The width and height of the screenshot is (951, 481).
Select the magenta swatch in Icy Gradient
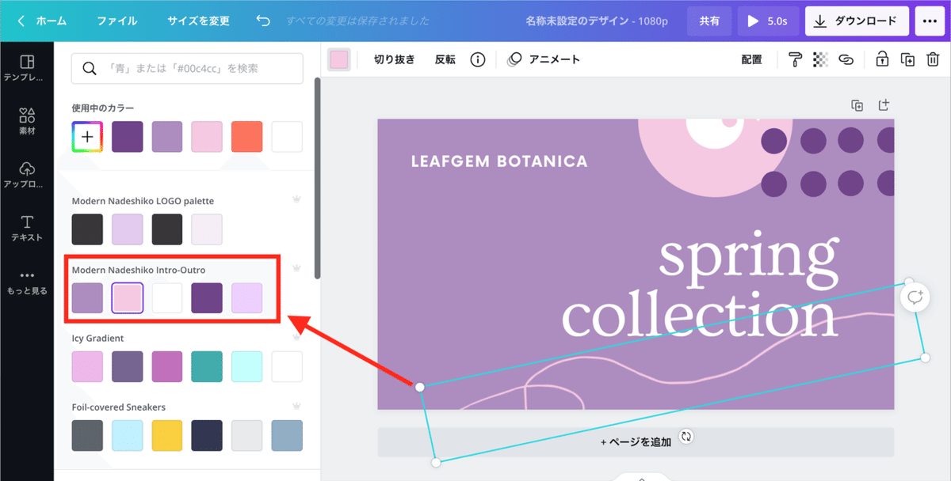[x=167, y=366]
